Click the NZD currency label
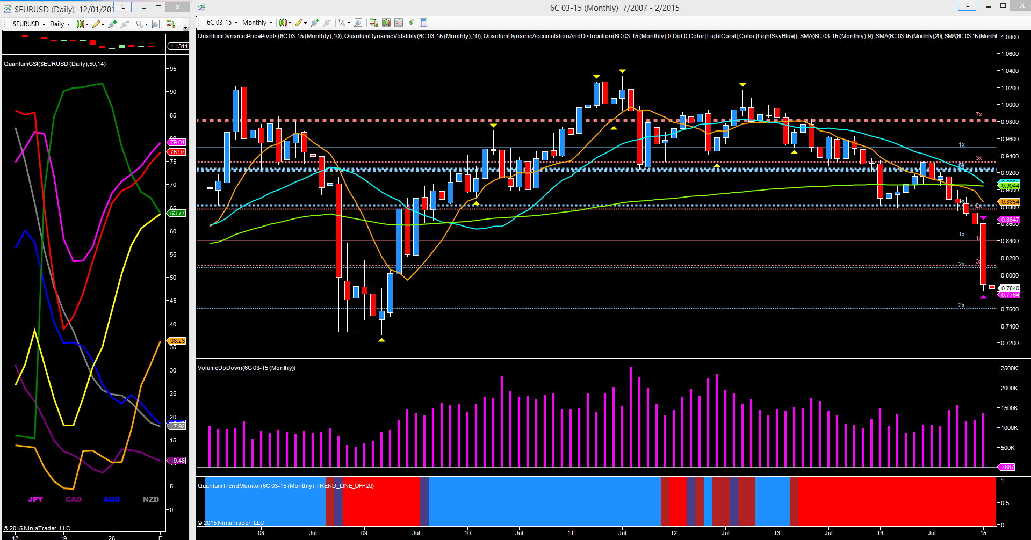Image resolution: width=1031 pixels, height=540 pixels. point(151,499)
